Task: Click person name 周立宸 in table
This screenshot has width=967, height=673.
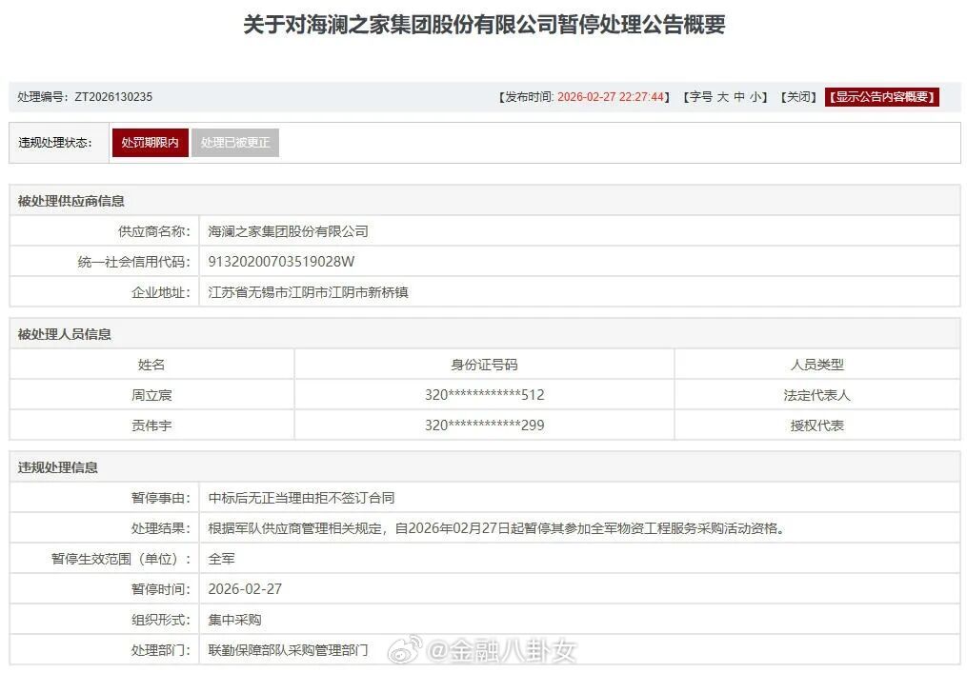Action: [151, 395]
